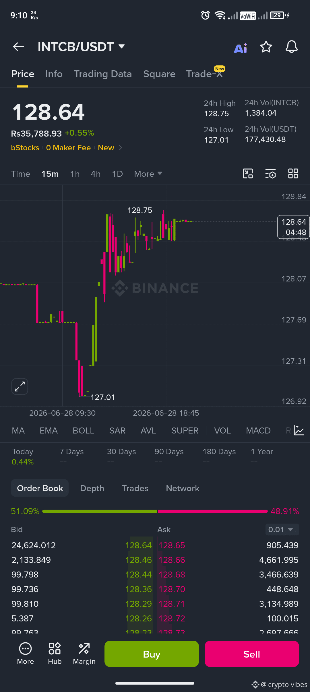Tap Rs35,788.93 converted price
This screenshot has width=310, height=692.
pyautogui.click(x=36, y=133)
